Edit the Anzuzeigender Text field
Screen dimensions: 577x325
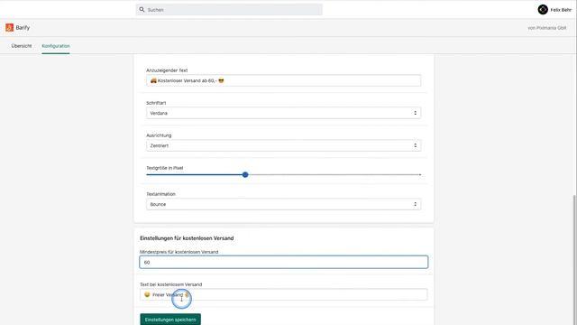pyautogui.click(x=283, y=80)
